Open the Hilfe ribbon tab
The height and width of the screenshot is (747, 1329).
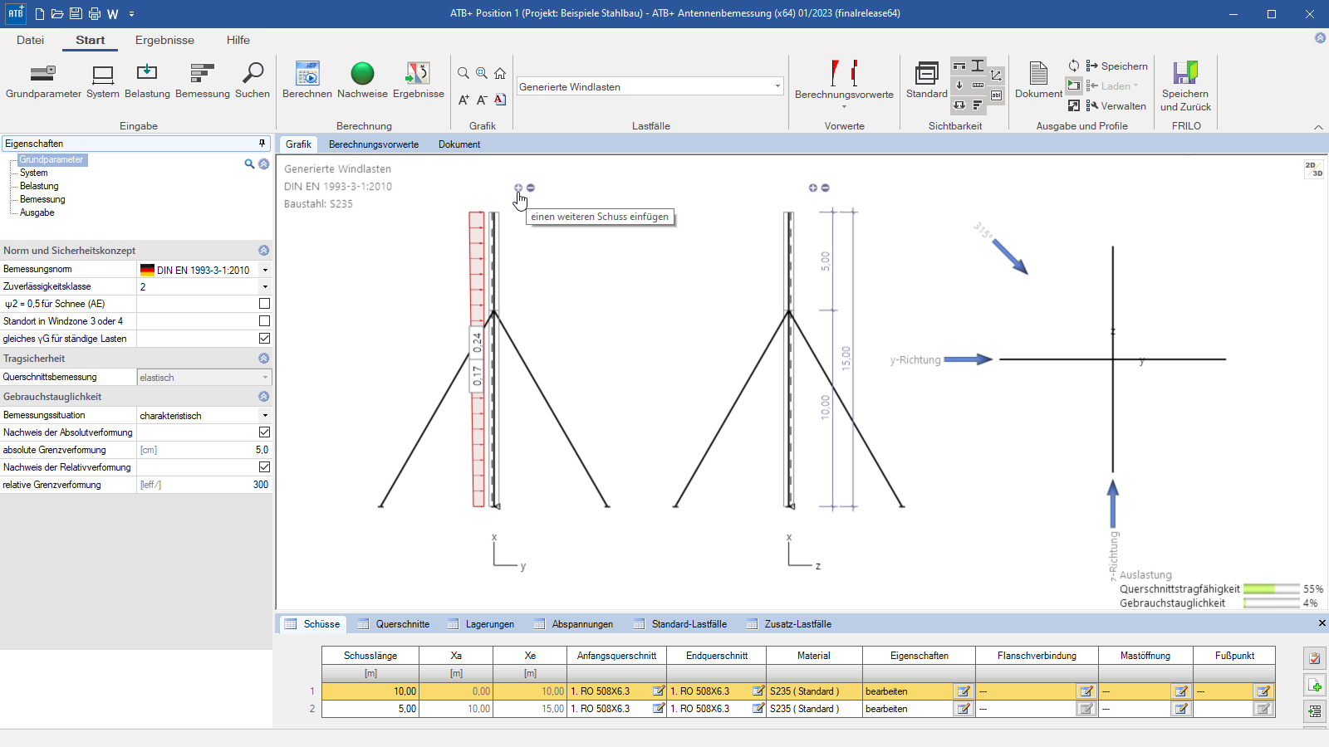[238, 40]
